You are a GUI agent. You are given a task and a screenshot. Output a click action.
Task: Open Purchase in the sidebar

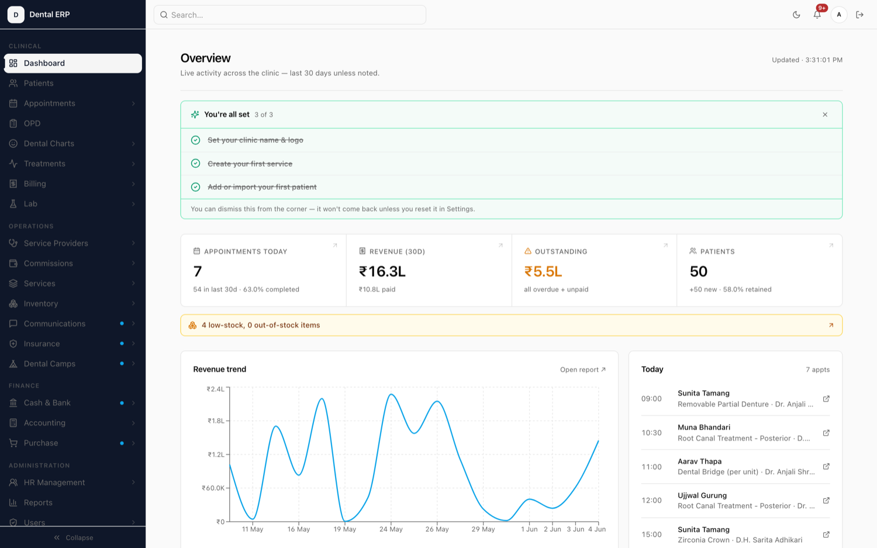click(x=73, y=443)
